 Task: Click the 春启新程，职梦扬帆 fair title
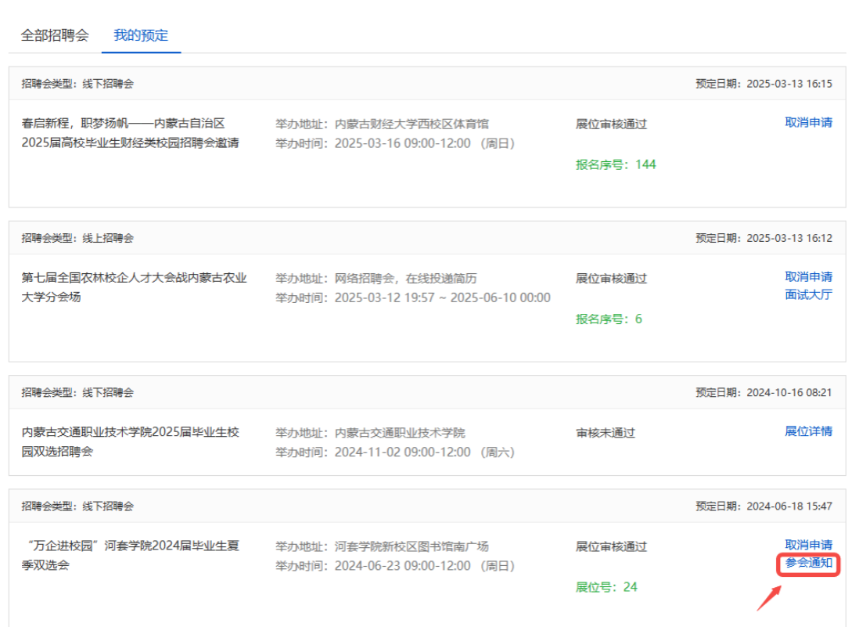click(130, 133)
